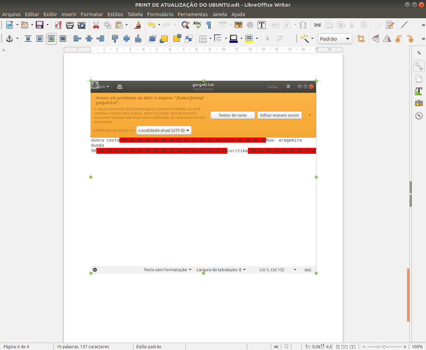Insert a hyperlink with the chain icon
Screen dimensions: 426x350
(x=317, y=25)
